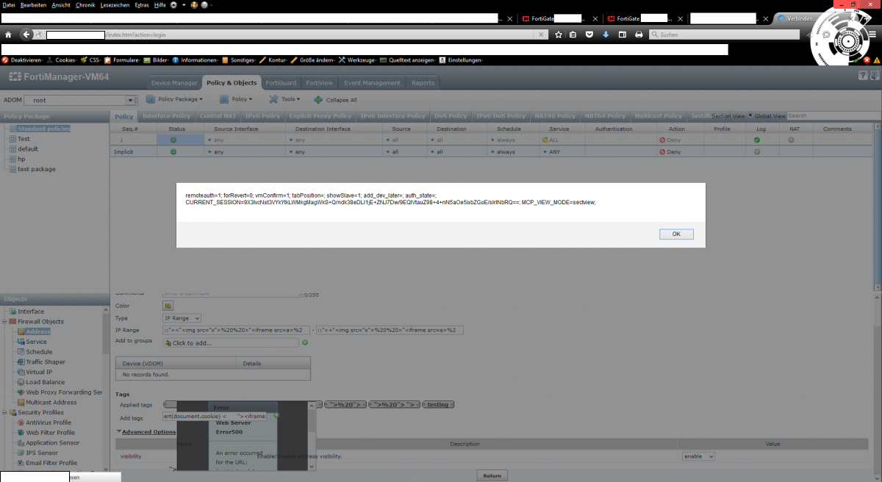Switch to the FortiGuard tab
Image resolution: width=882 pixels, height=482 pixels.
coord(281,83)
